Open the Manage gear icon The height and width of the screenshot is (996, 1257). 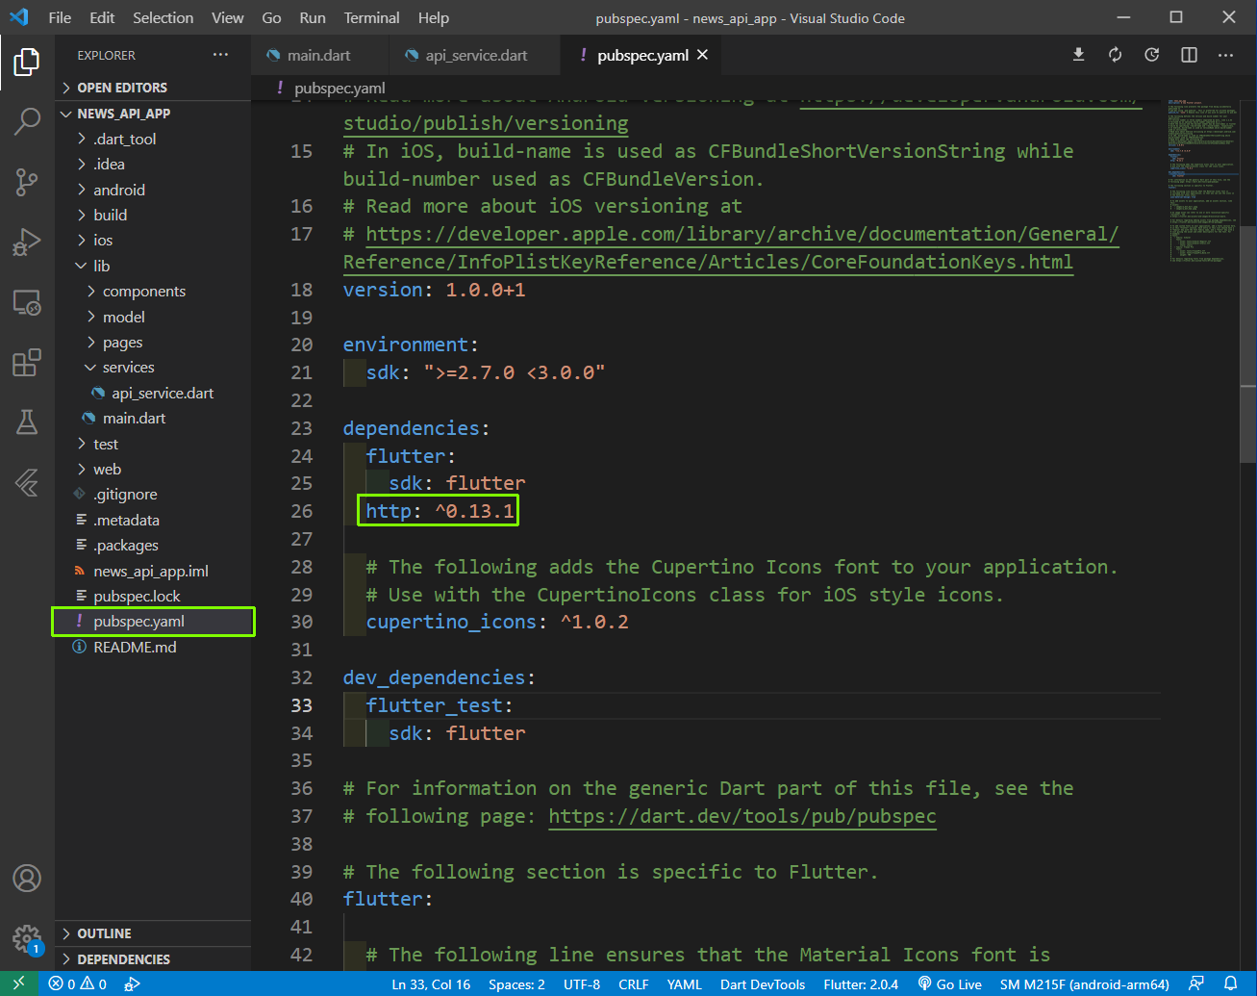pos(27,938)
